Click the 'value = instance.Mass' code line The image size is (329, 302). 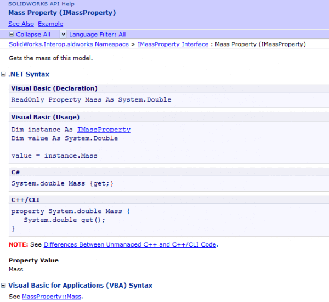point(54,156)
